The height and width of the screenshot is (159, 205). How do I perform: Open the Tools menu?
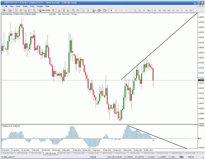(x=32, y=6)
